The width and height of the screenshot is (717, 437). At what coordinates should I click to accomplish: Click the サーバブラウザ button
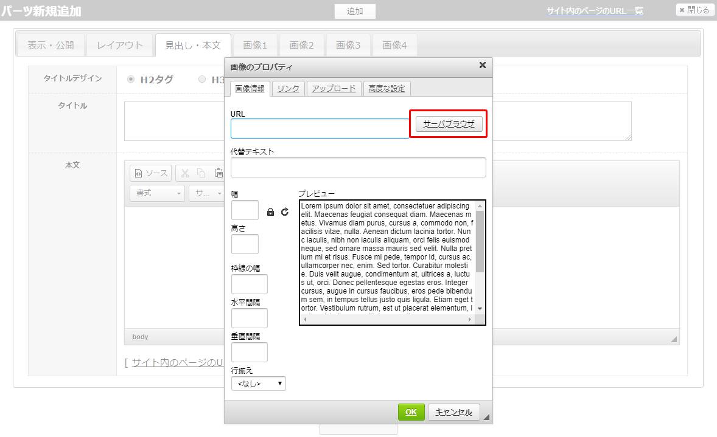click(449, 124)
